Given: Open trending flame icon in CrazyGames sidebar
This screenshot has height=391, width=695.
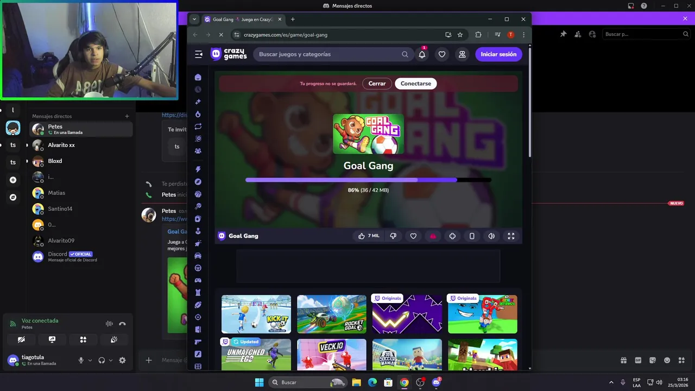Looking at the screenshot, I should (198, 114).
